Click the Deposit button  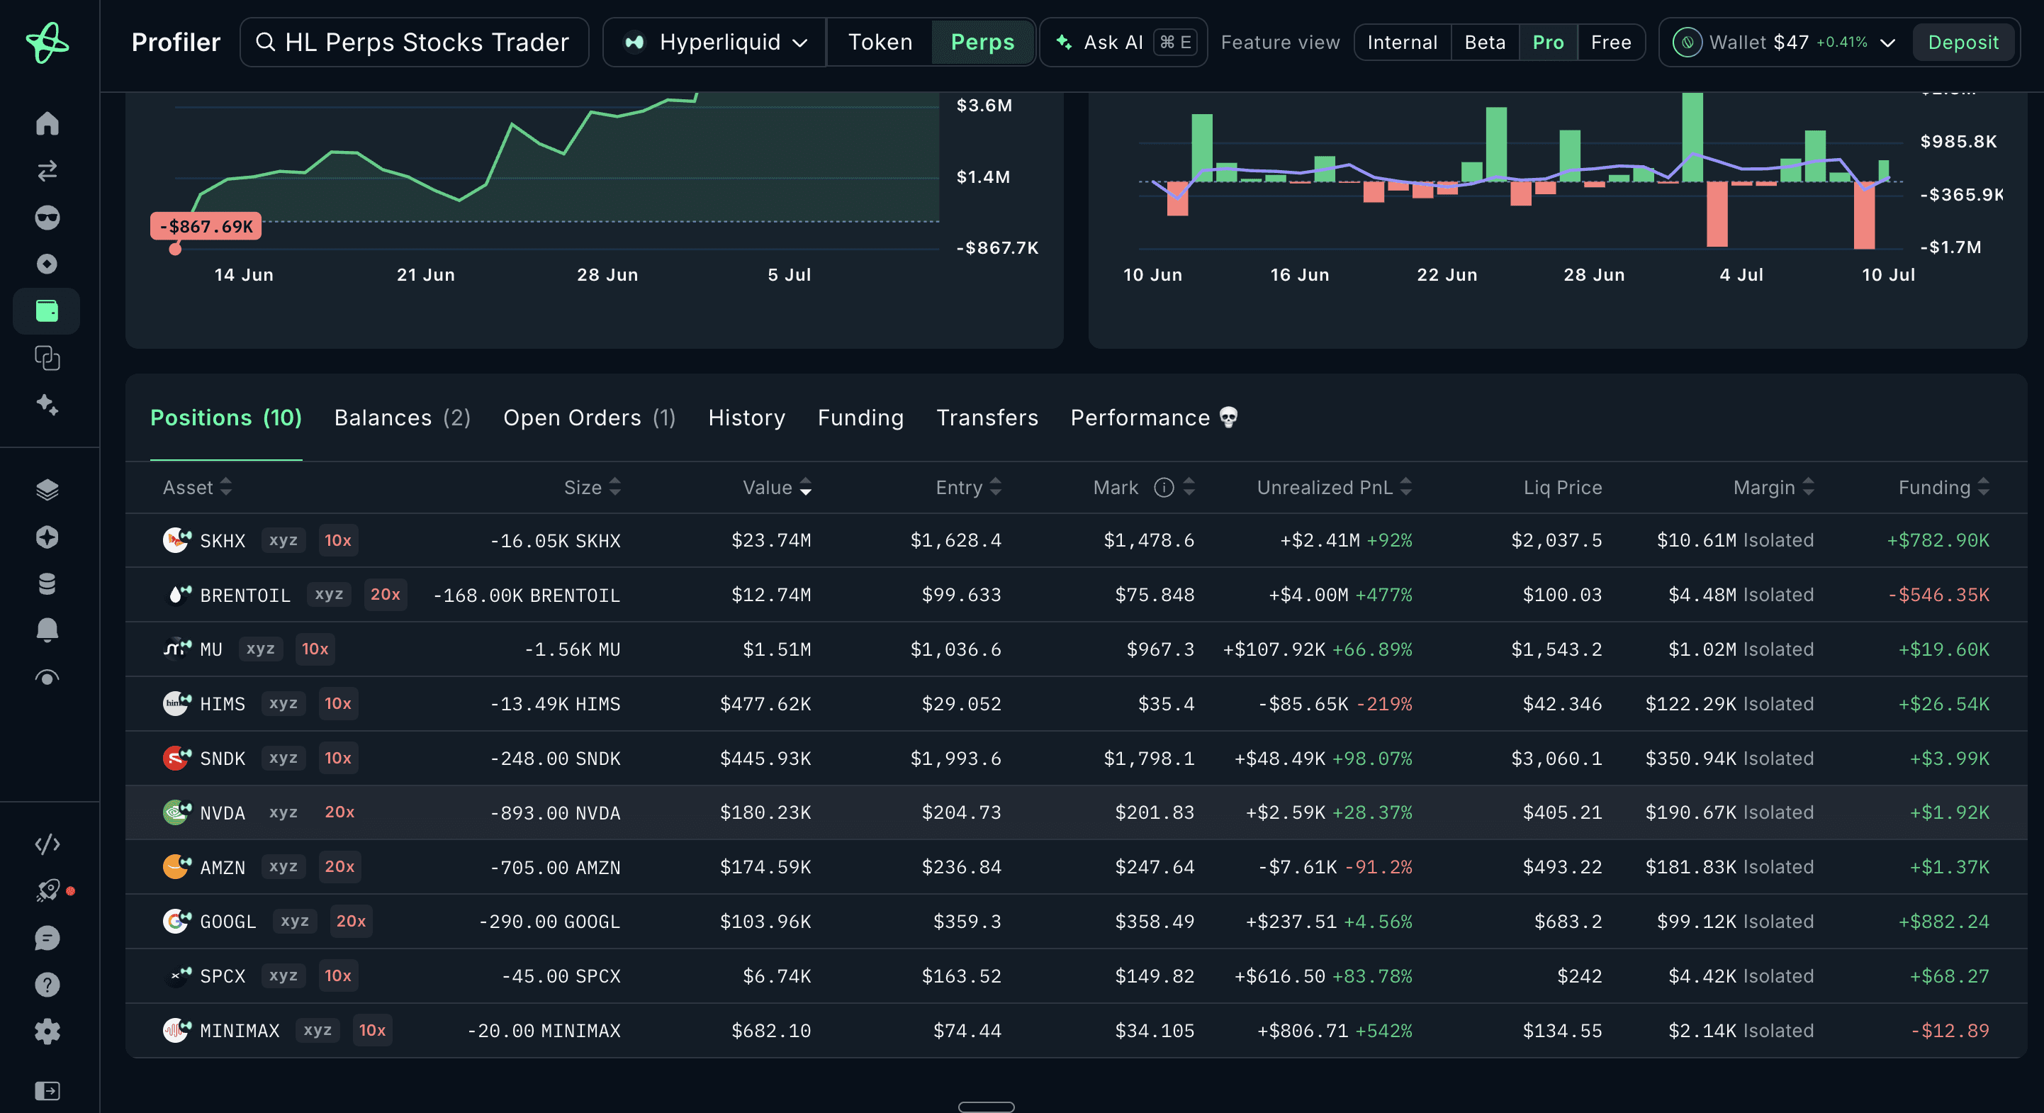(1962, 42)
